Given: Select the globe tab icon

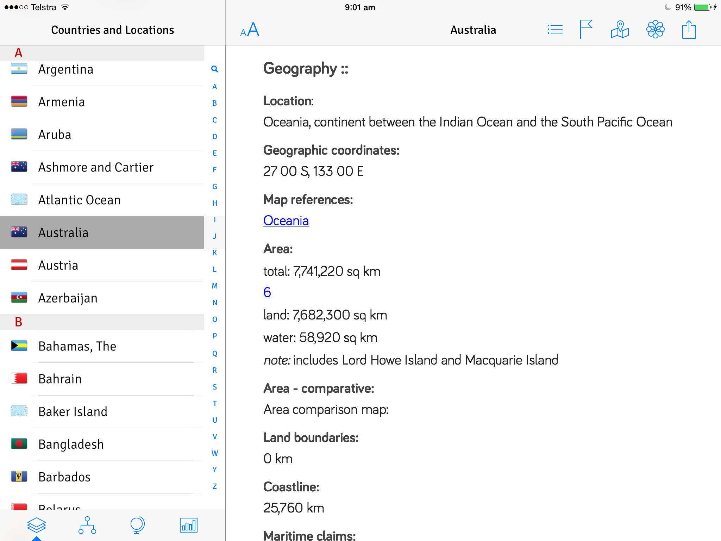Looking at the screenshot, I should 137,525.
